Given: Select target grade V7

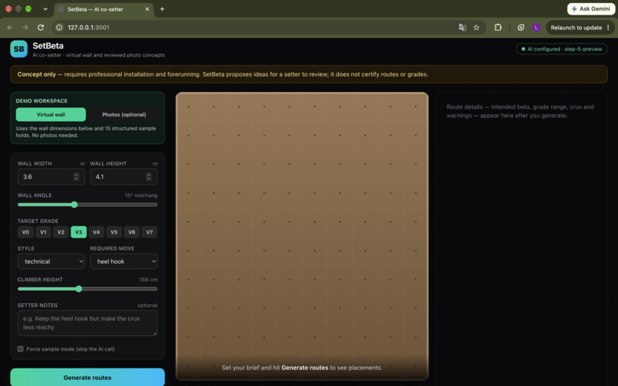Looking at the screenshot, I should [x=150, y=232].
